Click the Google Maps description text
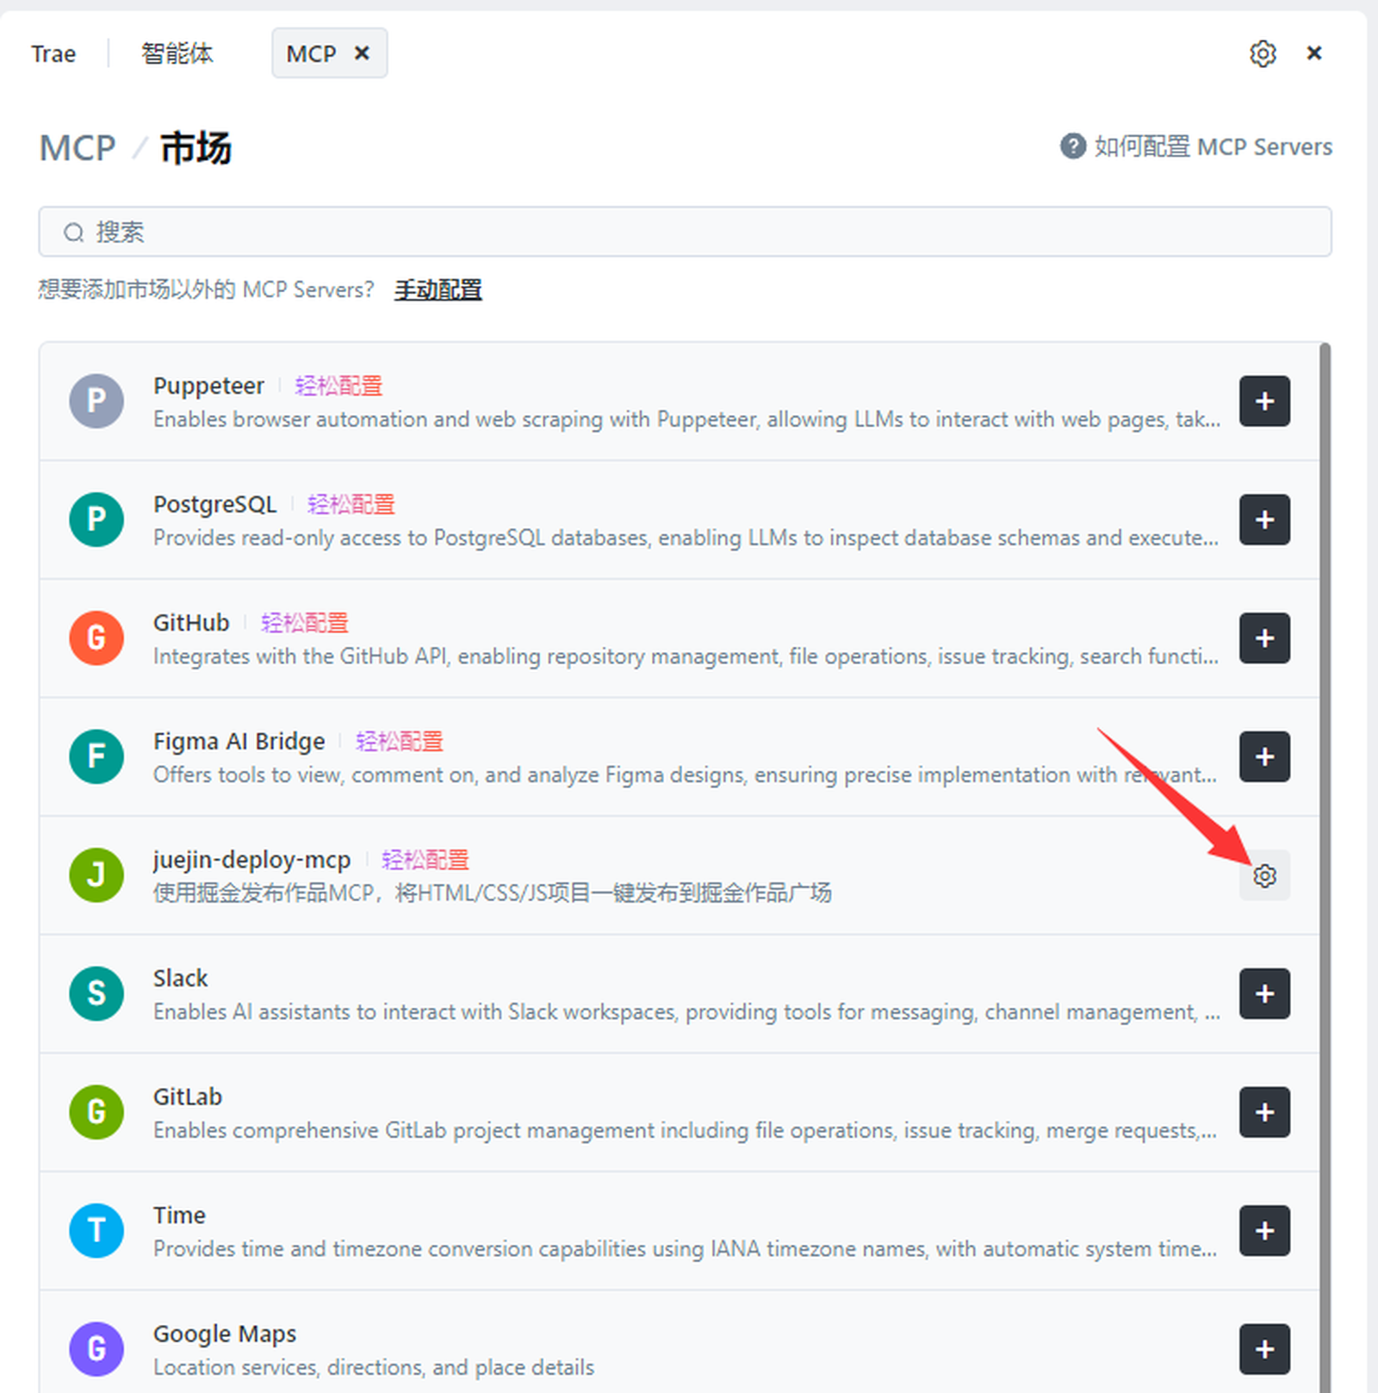Screen dimensions: 1378x1393 [x=374, y=1367]
